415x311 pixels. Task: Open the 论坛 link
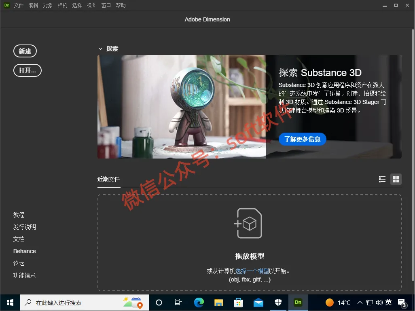pyautogui.click(x=19, y=263)
